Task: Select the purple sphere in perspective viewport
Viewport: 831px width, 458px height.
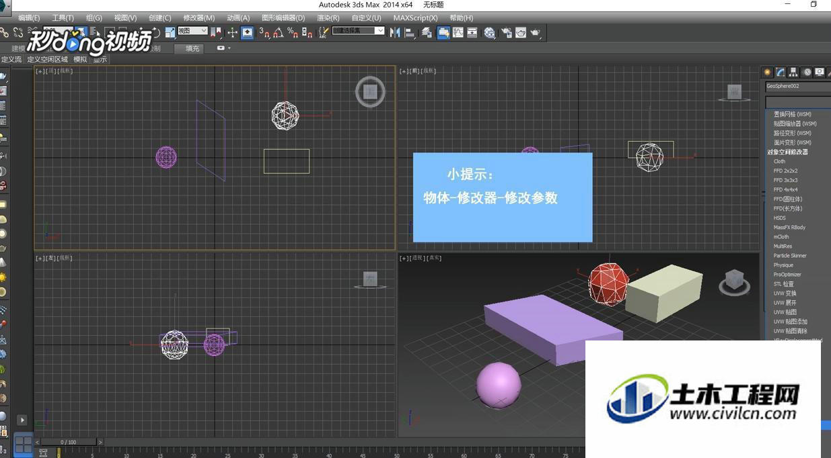Action: tap(499, 384)
